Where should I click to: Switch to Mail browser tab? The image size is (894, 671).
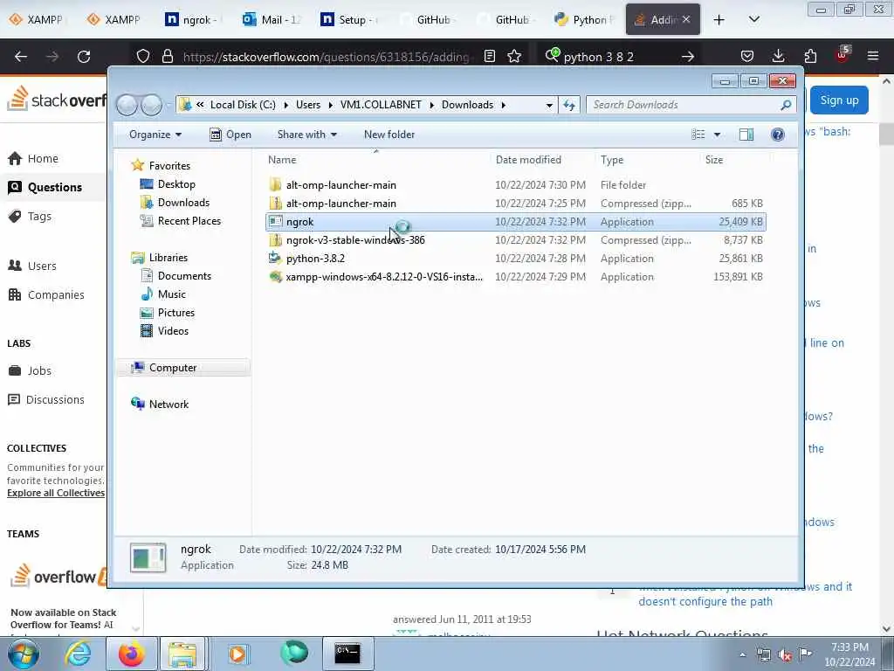tap(272, 19)
